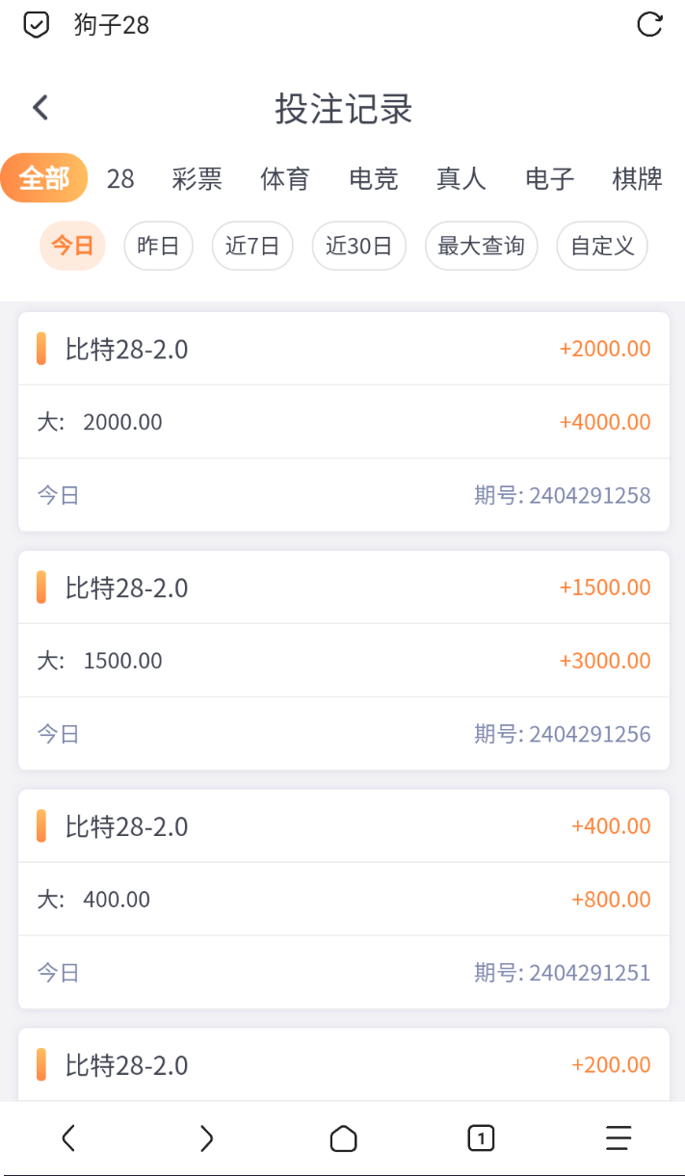Select the 全部 category tab

click(x=44, y=179)
